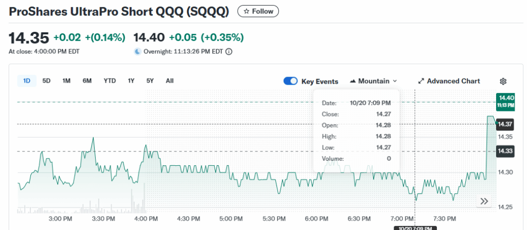Click the 14.40 overnight price label on chart
The height and width of the screenshot is (230, 527).
click(x=505, y=101)
